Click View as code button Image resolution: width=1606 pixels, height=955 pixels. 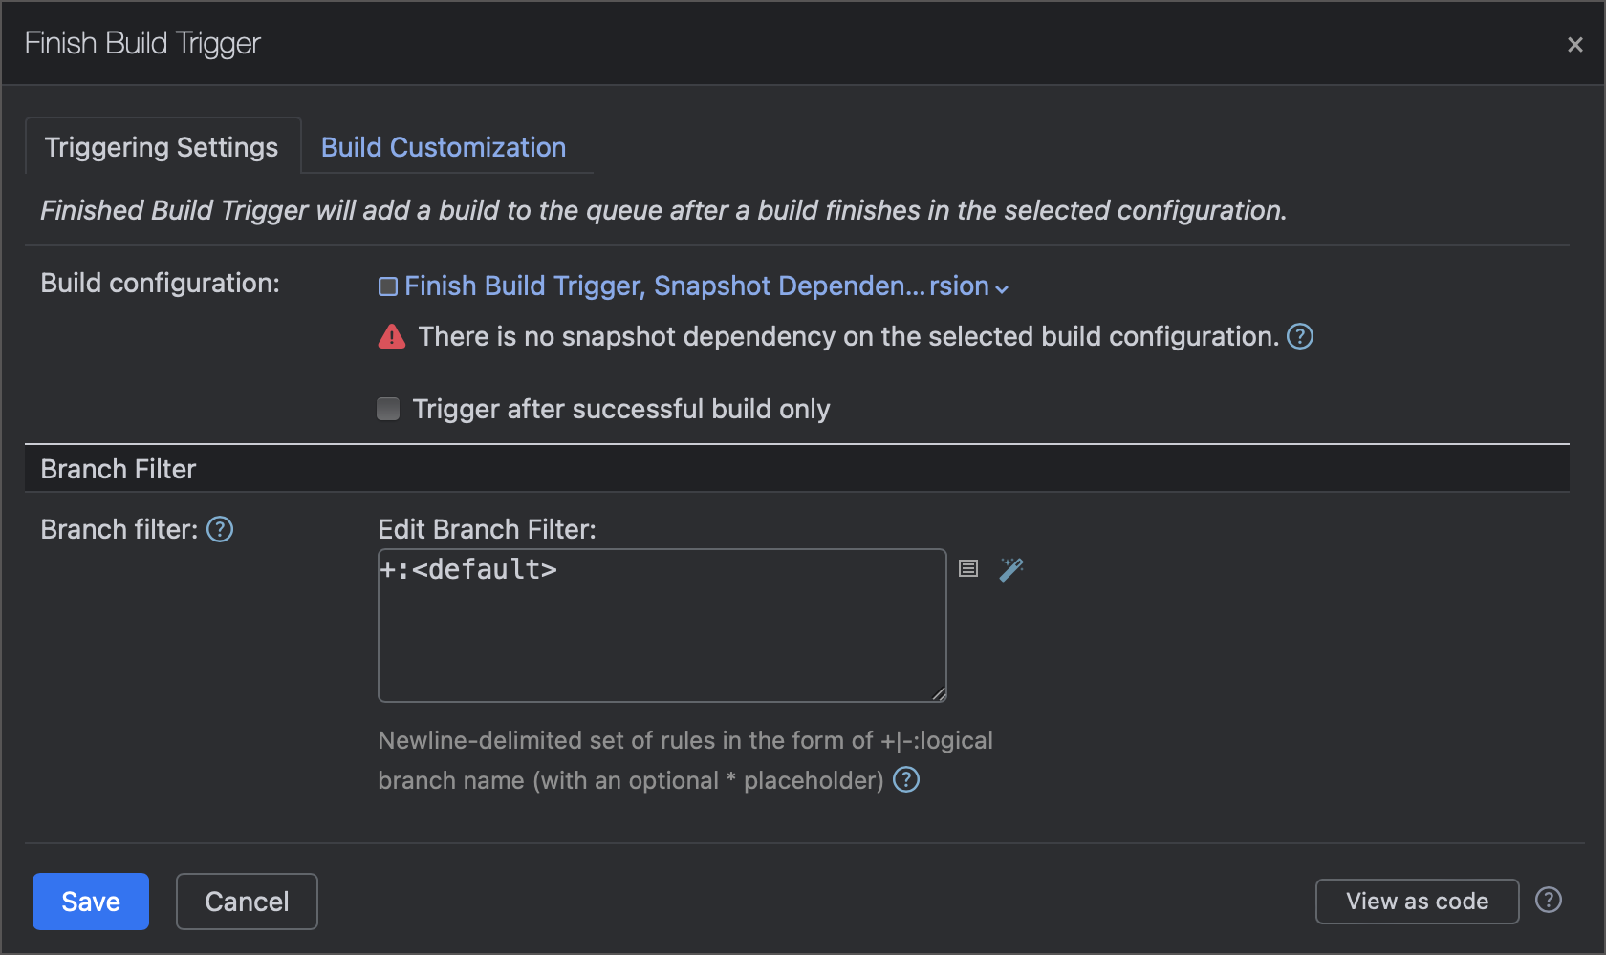(1417, 901)
